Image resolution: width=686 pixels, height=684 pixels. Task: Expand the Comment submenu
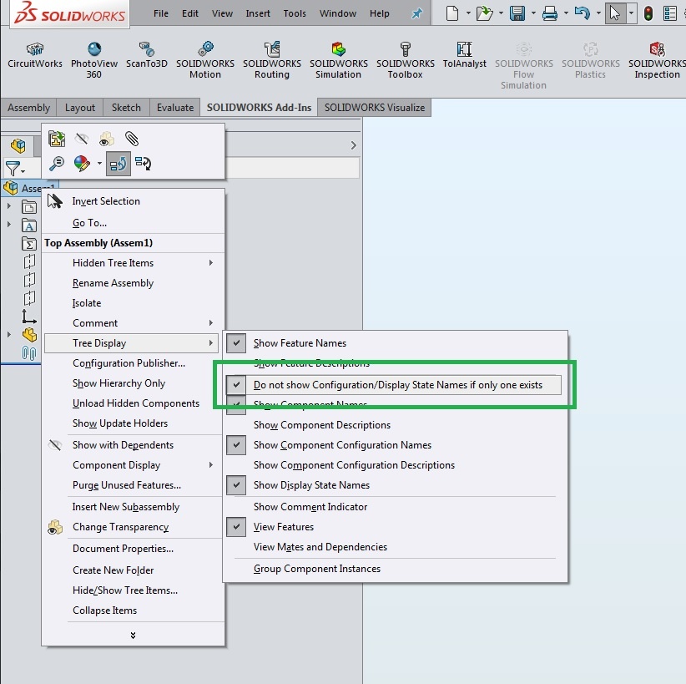click(132, 323)
